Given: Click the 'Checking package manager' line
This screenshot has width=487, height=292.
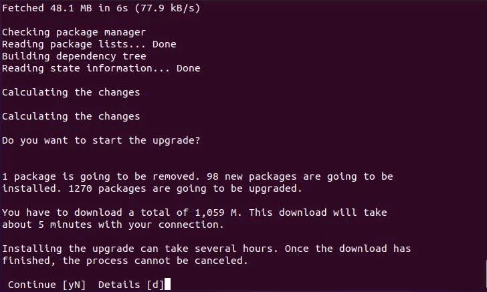Looking at the screenshot, I should (74, 32).
